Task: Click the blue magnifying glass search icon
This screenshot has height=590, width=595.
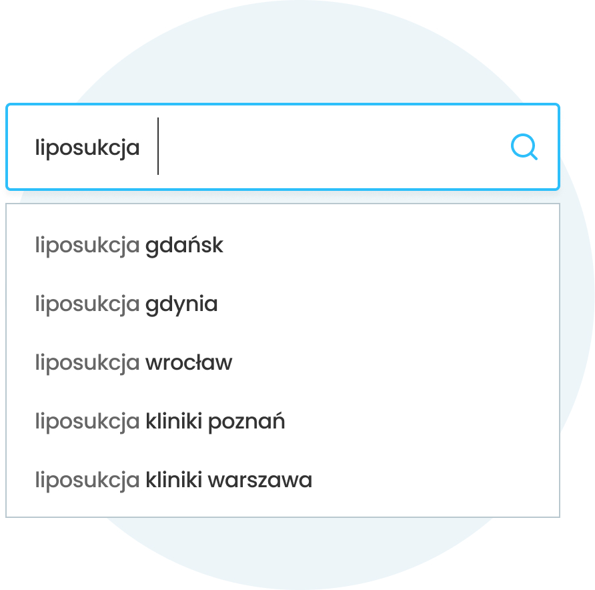Action: (524, 147)
